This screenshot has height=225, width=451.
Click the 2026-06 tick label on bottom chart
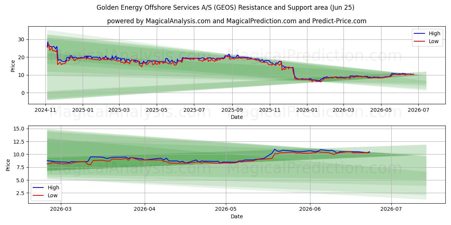click(x=310, y=210)
